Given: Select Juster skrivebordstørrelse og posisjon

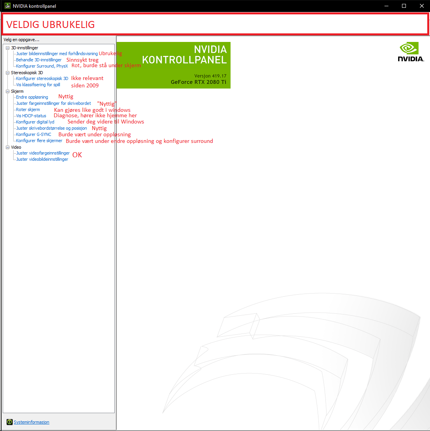Looking at the screenshot, I should point(51,129).
